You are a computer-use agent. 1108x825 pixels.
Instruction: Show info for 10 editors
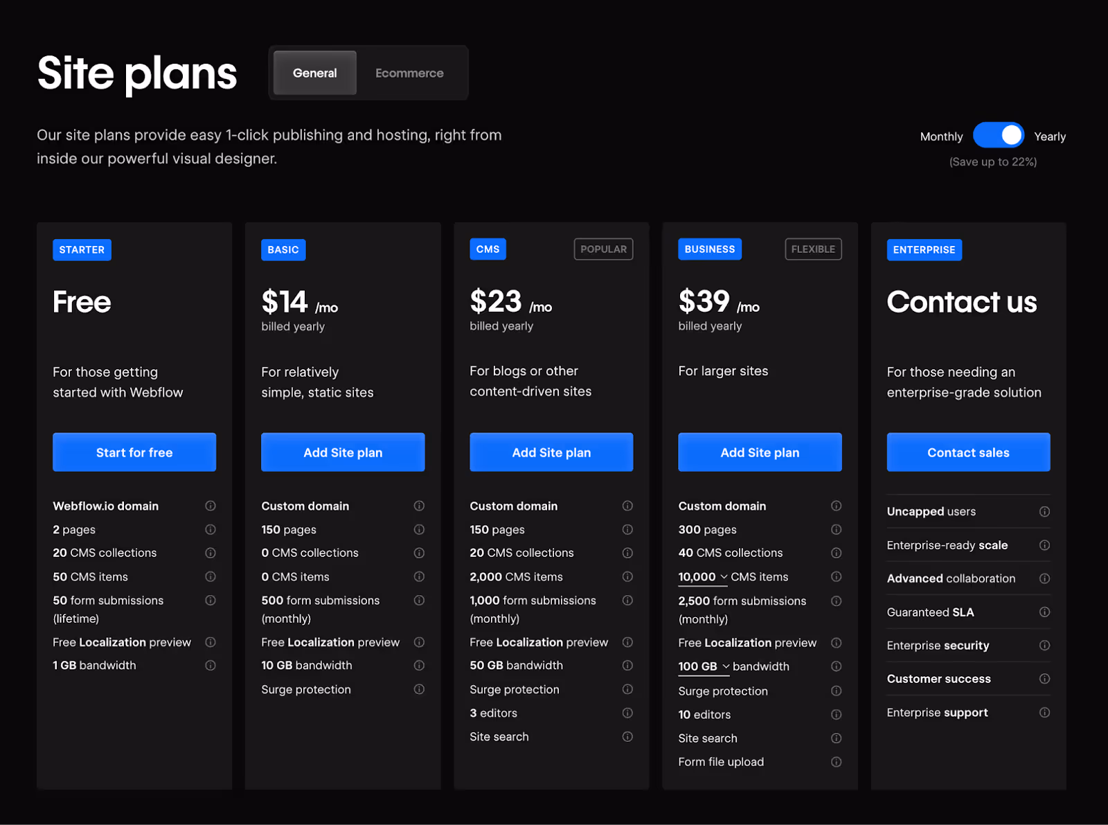[x=836, y=714]
